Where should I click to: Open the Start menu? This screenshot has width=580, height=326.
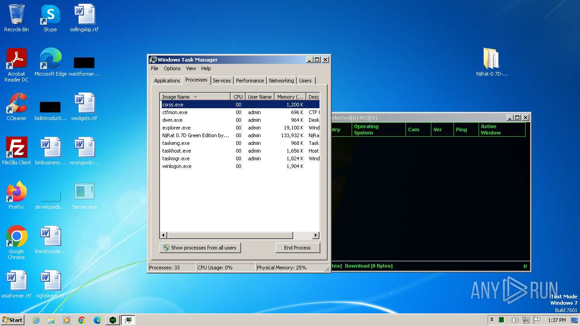[12, 320]
